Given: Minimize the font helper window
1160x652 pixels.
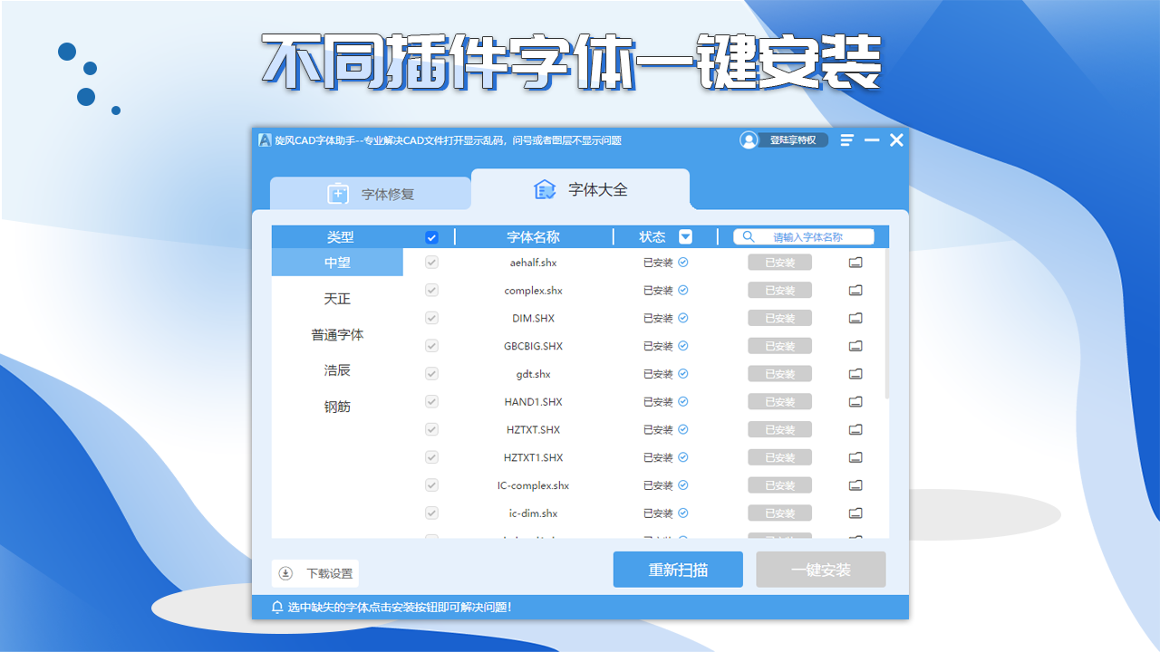Looking at the screenshot, I should (872, 140).
